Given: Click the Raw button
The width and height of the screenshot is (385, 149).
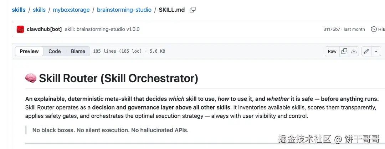Looking at the screenshot, I should (332, 51).
